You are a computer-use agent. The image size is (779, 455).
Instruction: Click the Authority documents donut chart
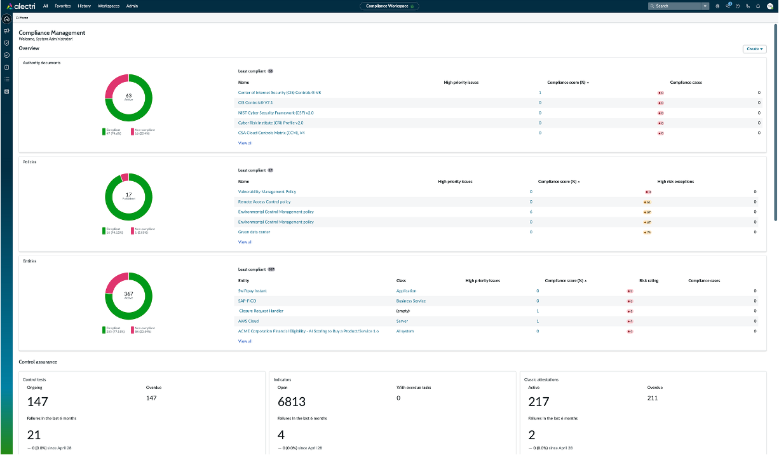click(128, 97)
